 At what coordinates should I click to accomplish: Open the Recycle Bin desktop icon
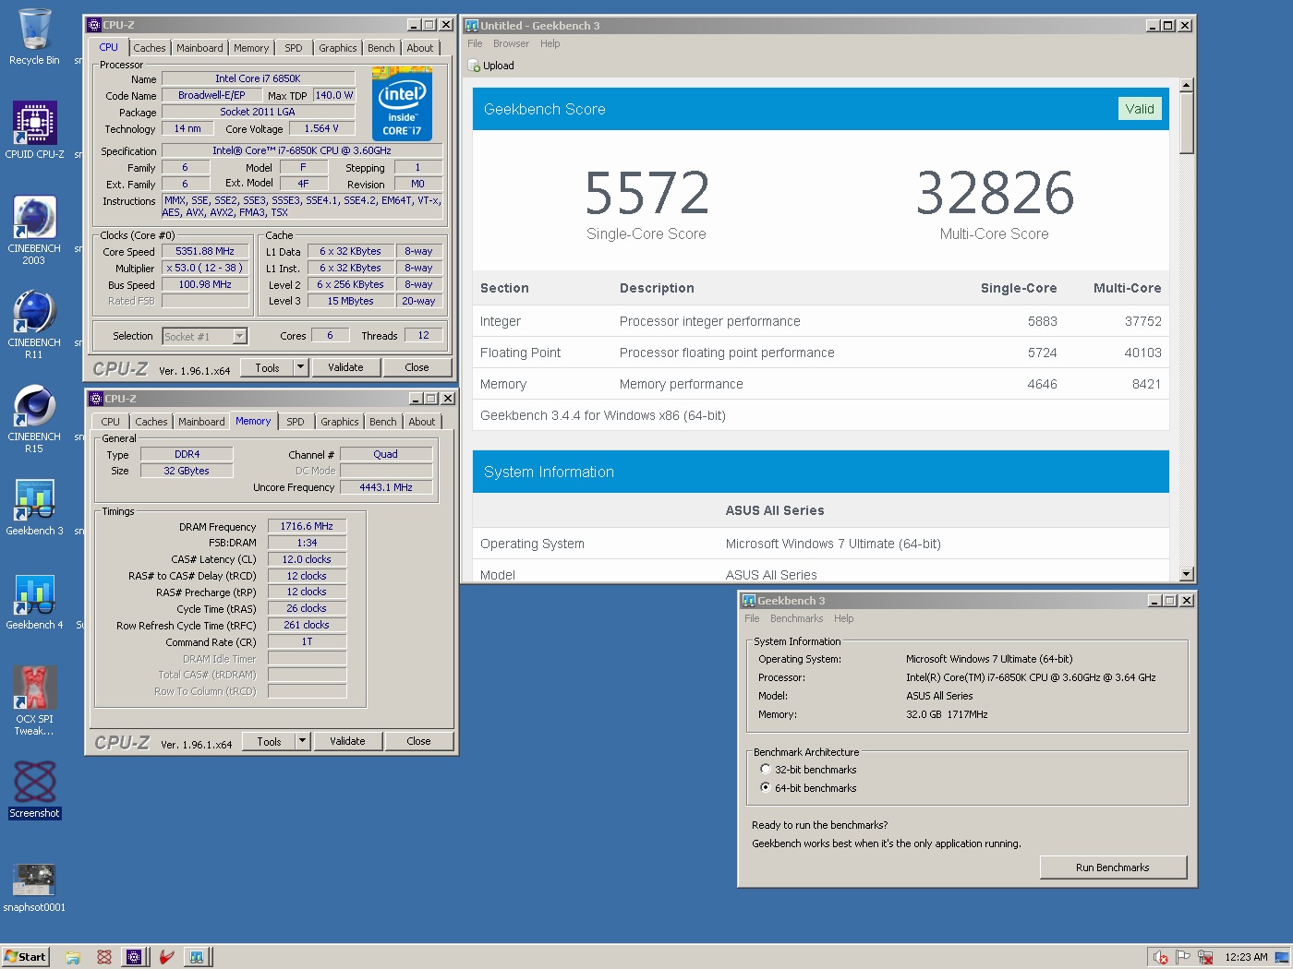(34, 37)
